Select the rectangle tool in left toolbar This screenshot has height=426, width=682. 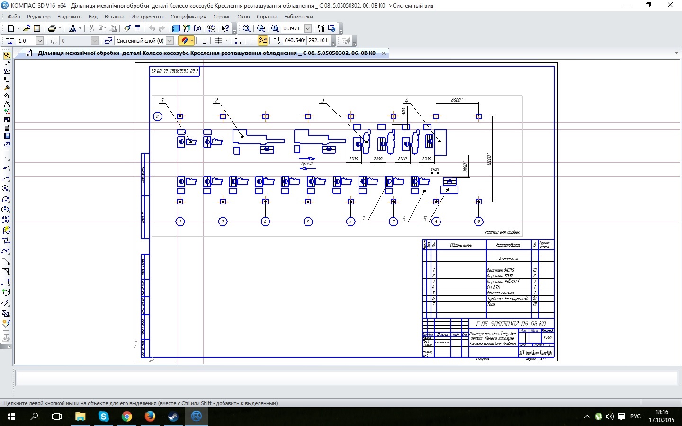point(6,282)
